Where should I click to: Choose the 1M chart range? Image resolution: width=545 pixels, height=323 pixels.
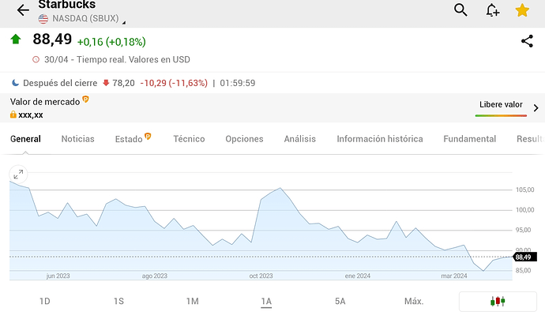(x=192, y=301)
